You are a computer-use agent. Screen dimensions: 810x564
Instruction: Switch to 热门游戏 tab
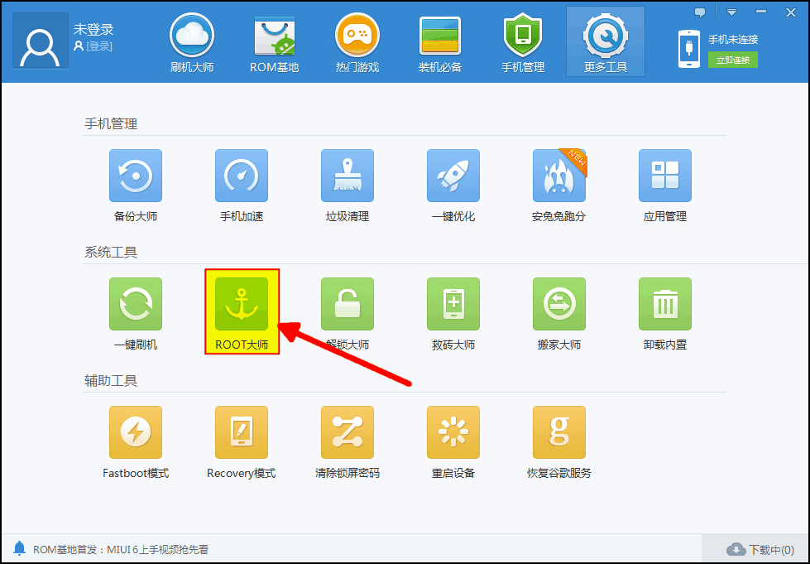(357, 43)
